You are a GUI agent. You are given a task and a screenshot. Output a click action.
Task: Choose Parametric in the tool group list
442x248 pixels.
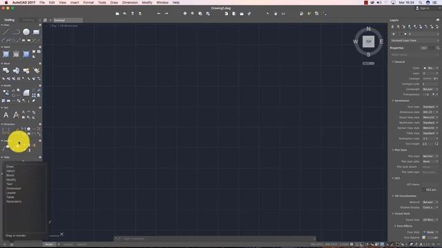(x=14, y=202)
